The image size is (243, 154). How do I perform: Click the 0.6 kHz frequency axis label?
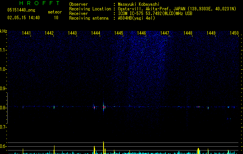(x=3, y=146)
